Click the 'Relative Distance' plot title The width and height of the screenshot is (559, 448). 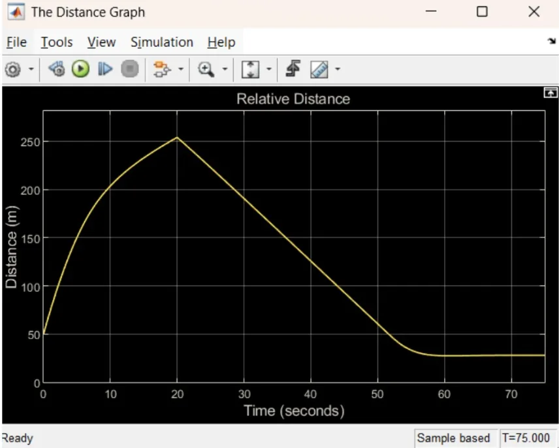coord(293,99)
